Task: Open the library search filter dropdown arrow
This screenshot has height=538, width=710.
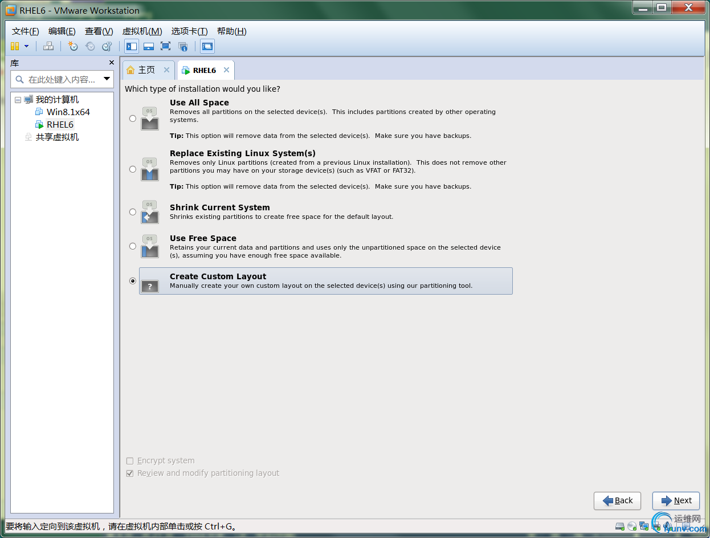Action: 107,79
